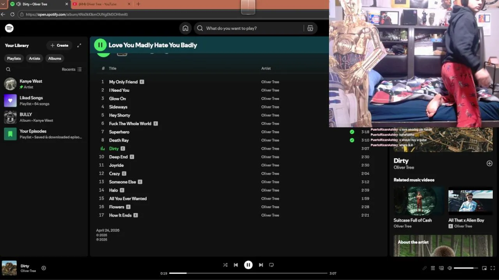
Task: Open Your Episodes playlist
Action: tap(44, 134)
